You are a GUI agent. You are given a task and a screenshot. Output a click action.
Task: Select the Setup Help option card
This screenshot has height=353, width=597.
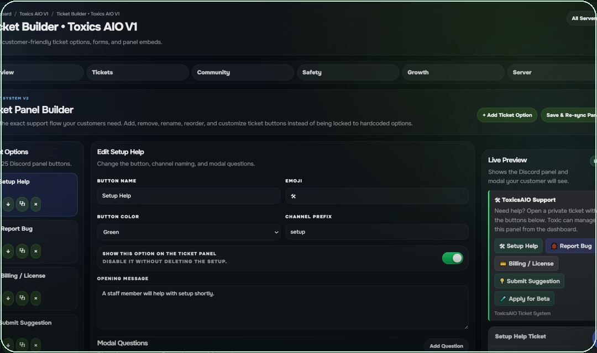39,195
